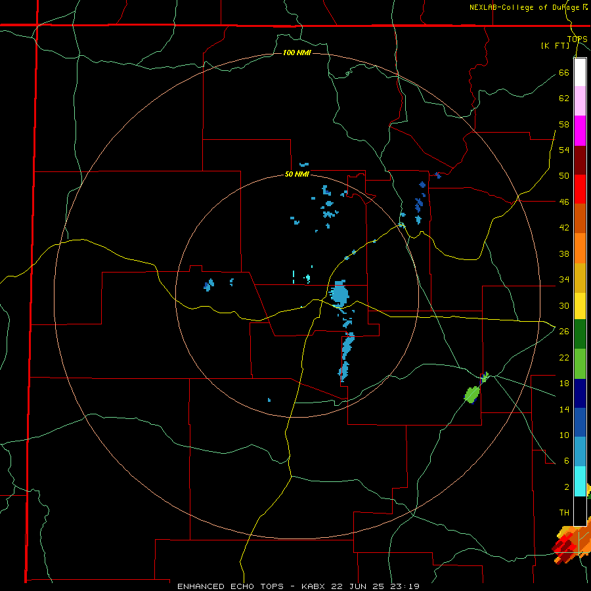Click the 26 value on the legend scale
The image size is (591, 591).
[x=564, y=332]
